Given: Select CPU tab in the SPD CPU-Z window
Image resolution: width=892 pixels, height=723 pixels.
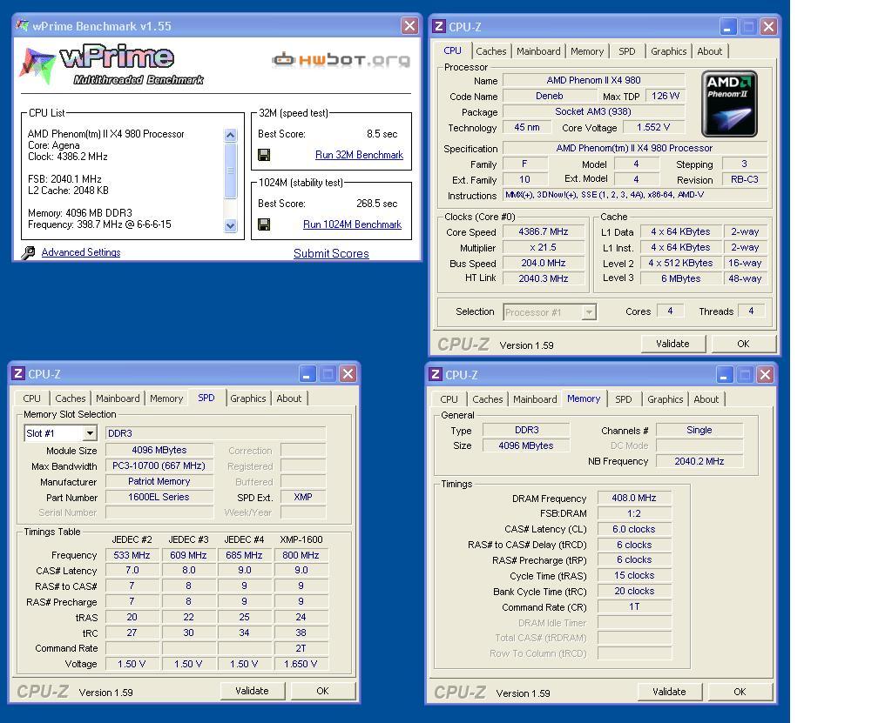Looking at the screenshot, I should pos(32,398).
